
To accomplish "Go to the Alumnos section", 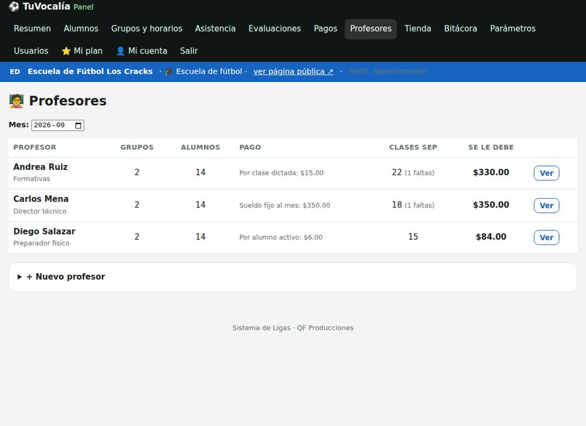I will coord(81,28).
